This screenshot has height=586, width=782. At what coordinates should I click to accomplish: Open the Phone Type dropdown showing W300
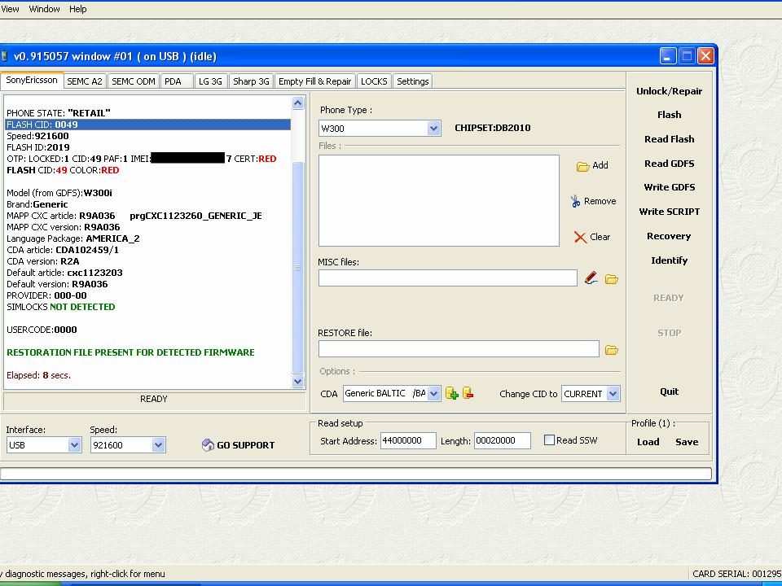433,128
